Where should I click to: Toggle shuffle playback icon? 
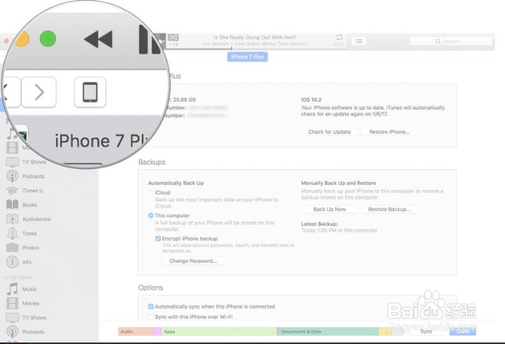point(173,37)
